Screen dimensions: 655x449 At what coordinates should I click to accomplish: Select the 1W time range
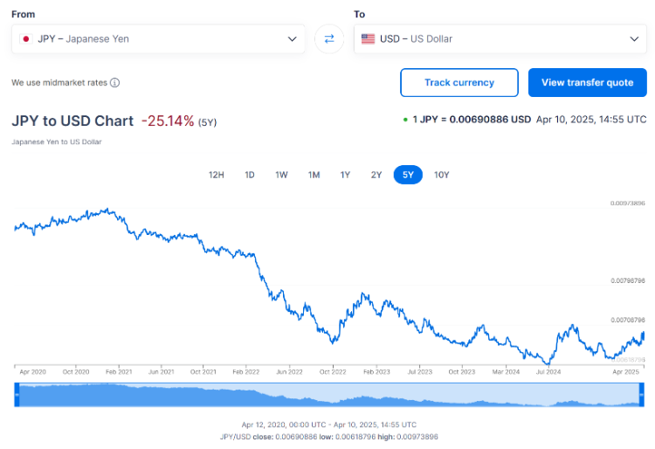click(x=281, y=175)
